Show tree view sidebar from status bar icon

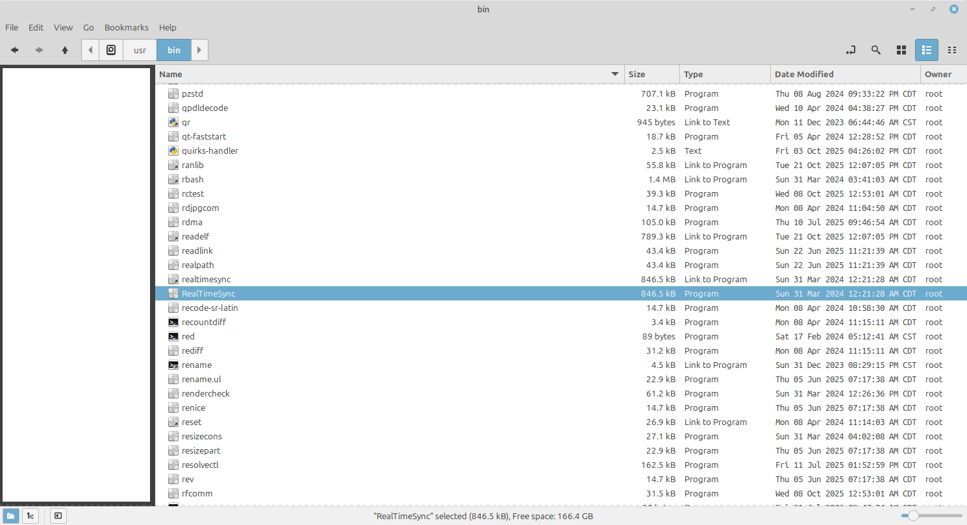(30, 516)
